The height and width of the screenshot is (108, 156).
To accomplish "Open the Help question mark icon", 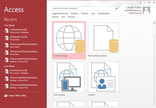I will 140,2.
